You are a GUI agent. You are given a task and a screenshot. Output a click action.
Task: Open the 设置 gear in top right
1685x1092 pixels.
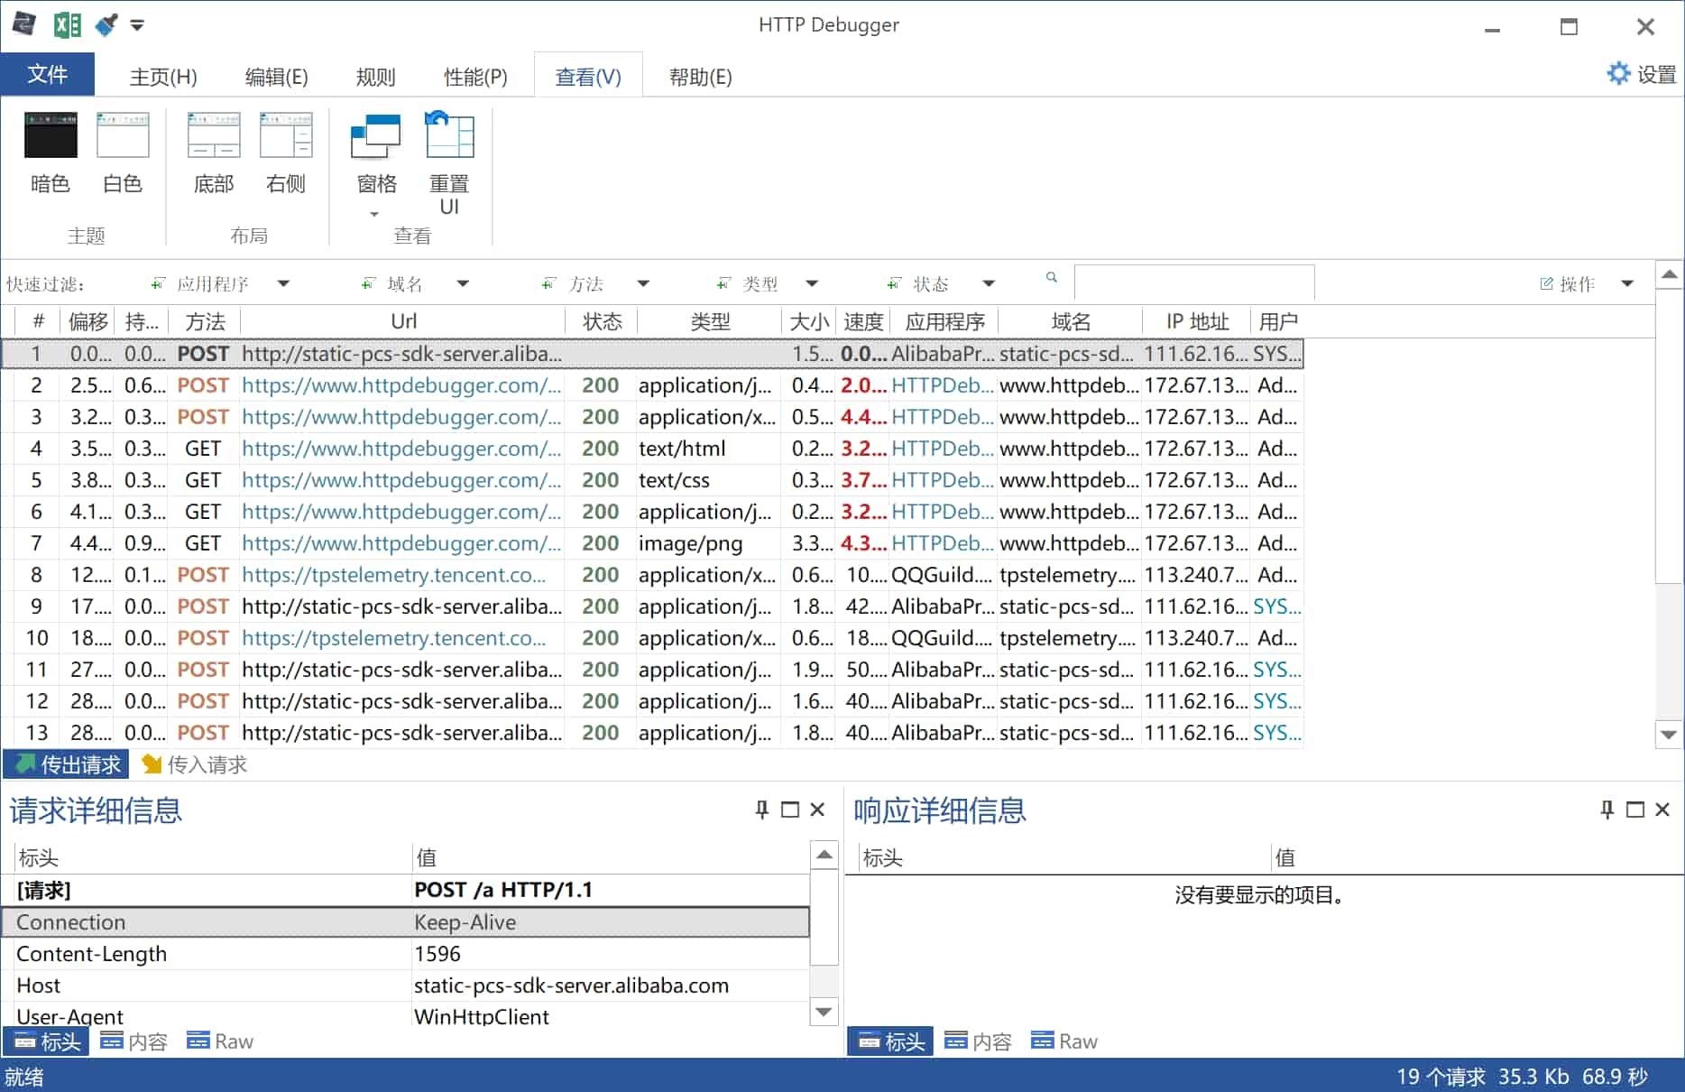tap(1617, 73)
